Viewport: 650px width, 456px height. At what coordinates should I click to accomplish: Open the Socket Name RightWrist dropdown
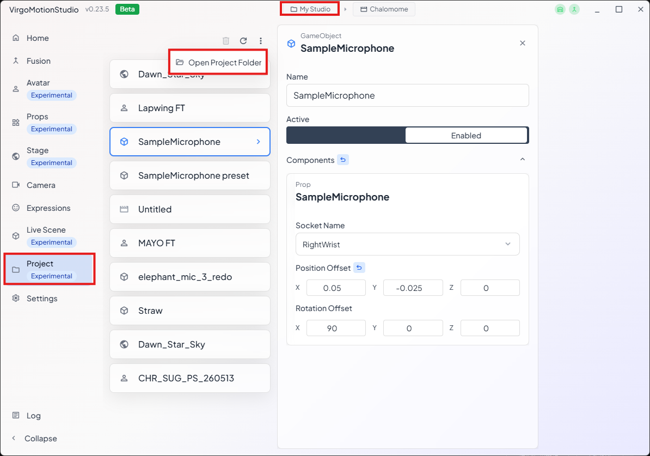(408, 244)
